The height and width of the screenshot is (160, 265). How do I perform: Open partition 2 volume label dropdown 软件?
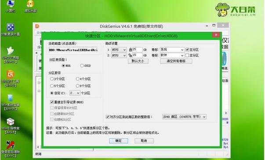coord(172,55)
